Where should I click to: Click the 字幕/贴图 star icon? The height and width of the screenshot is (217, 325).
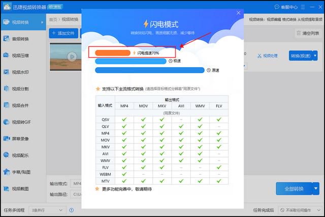pyautogui.click(x=6, y=172)
